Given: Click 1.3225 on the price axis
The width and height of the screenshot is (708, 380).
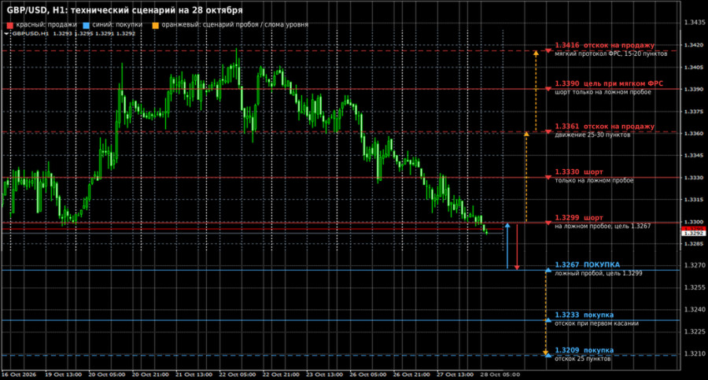Looking at the screenshot, I should (x=695, y=332).
